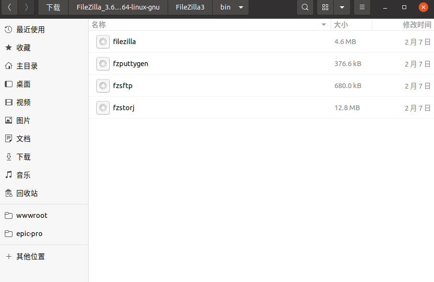Open the 回收站 trash location
Viewport: 434px width, 282px height.
click(27, 193)
